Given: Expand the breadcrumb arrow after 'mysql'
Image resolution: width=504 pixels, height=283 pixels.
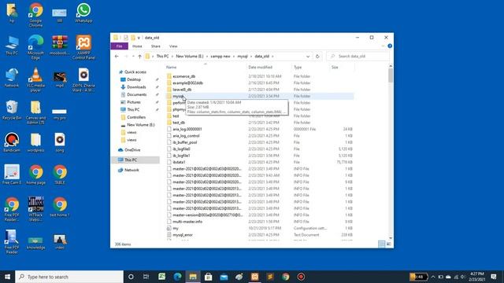Looking at the screenshot, I should tap(251, 56).
